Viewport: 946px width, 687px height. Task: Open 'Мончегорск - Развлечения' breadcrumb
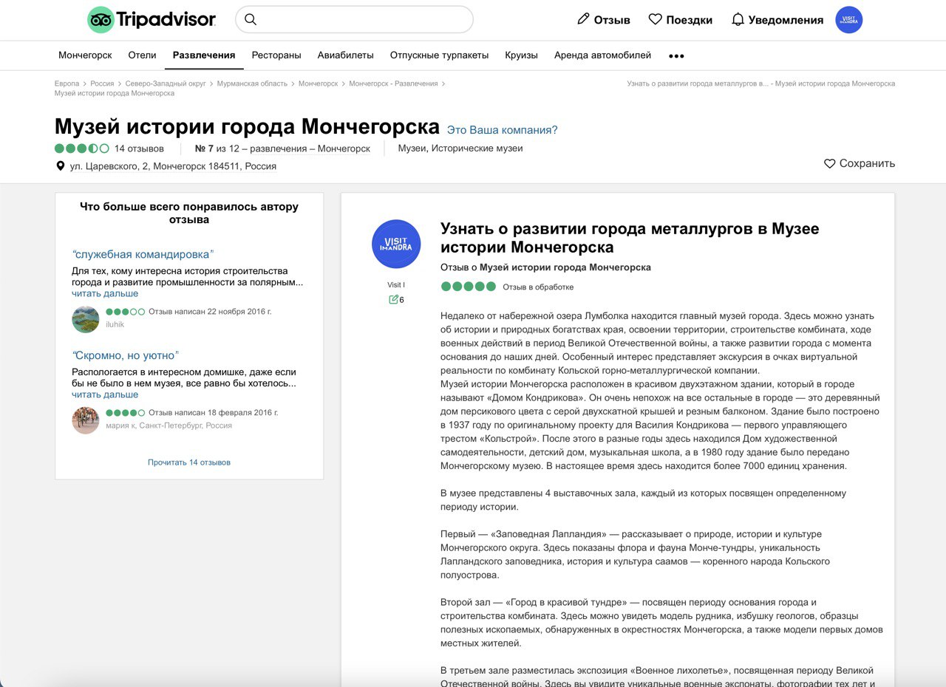(393, 83)
